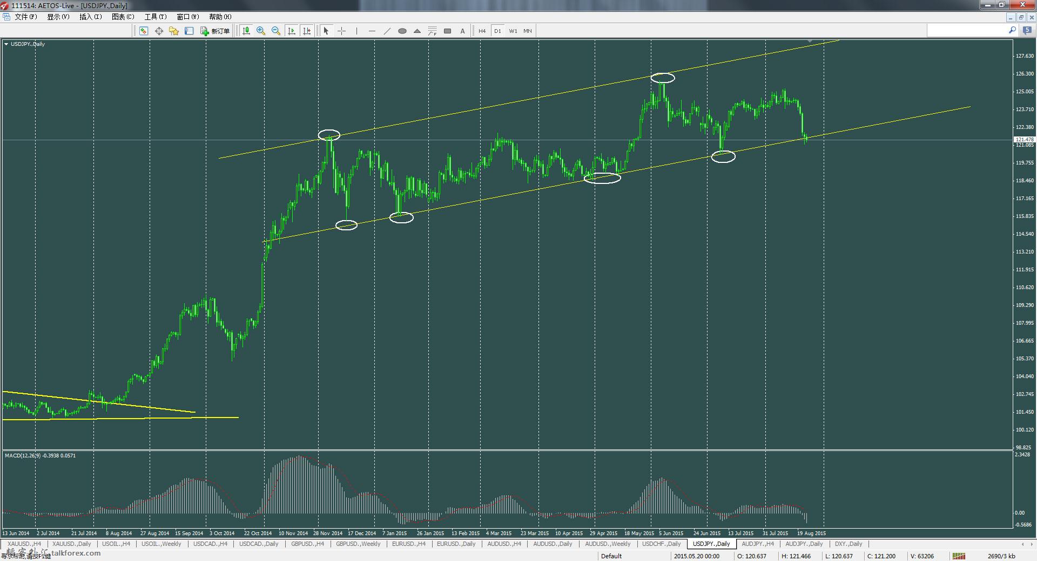Viewport: 1037px width, 561px height.
Task: Select the horizontal line drawing tool
Action: click(372, 31)
